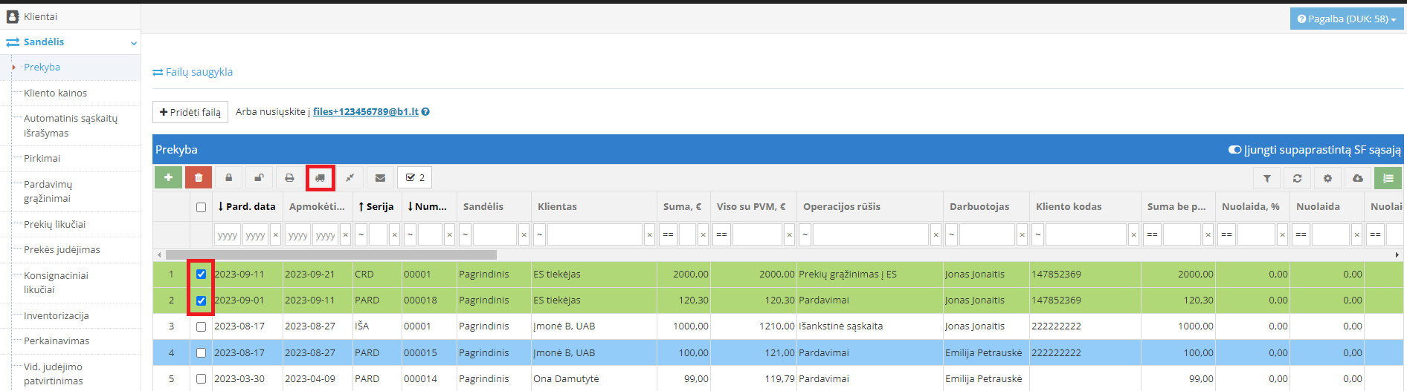Click the closed padlock lock icon
Screen dimensions: 1407x391
pyautogui.click(x=229, y=177)
